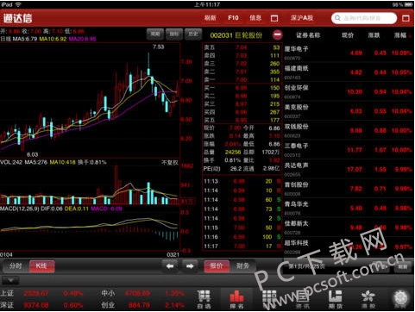Click the middle gray button above the K-line chart
This screenshot has height=312, width=415.
pyautogui.click(x=173, y=34)
